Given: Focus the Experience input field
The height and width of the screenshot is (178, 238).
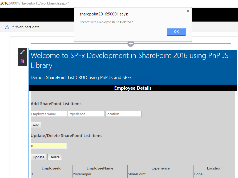Looking at the screenshot, I should point(86,114).
